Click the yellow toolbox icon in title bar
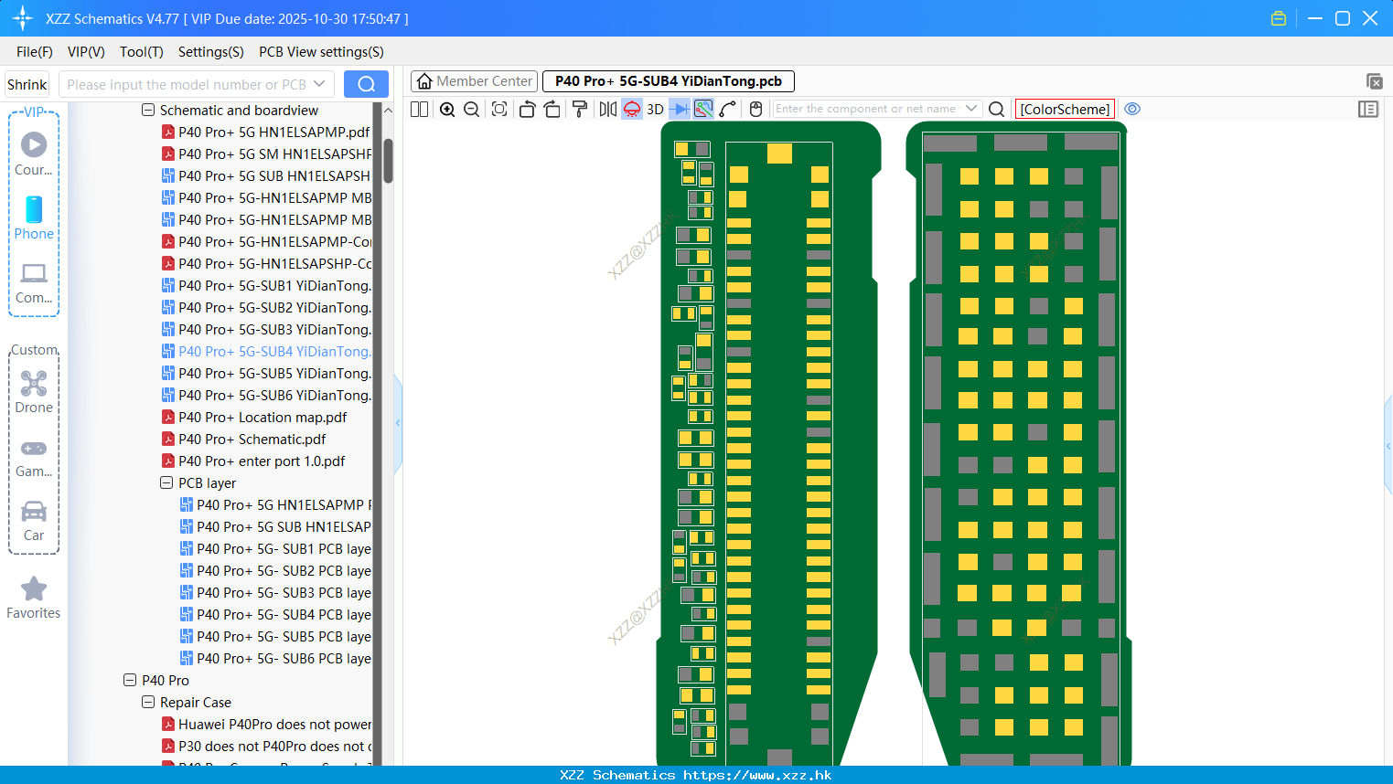 (1279, 18)
